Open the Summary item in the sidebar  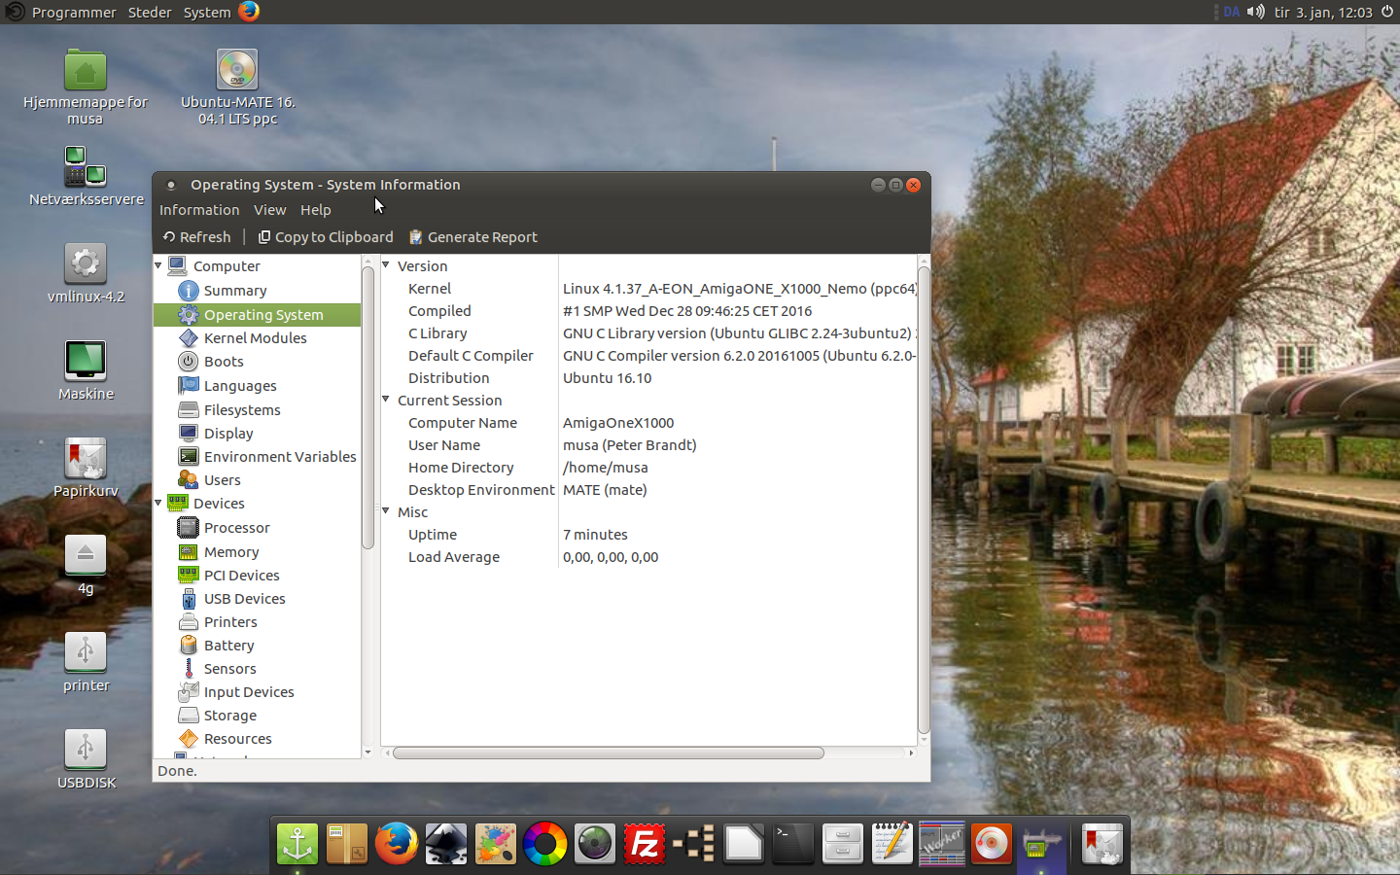tap(234, 291)
